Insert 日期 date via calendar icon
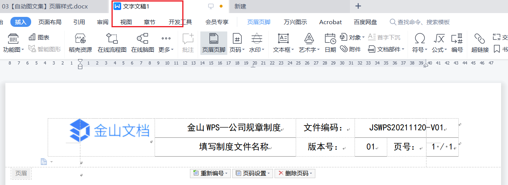The height and width of the screenshot is (185, 508). 330,43
